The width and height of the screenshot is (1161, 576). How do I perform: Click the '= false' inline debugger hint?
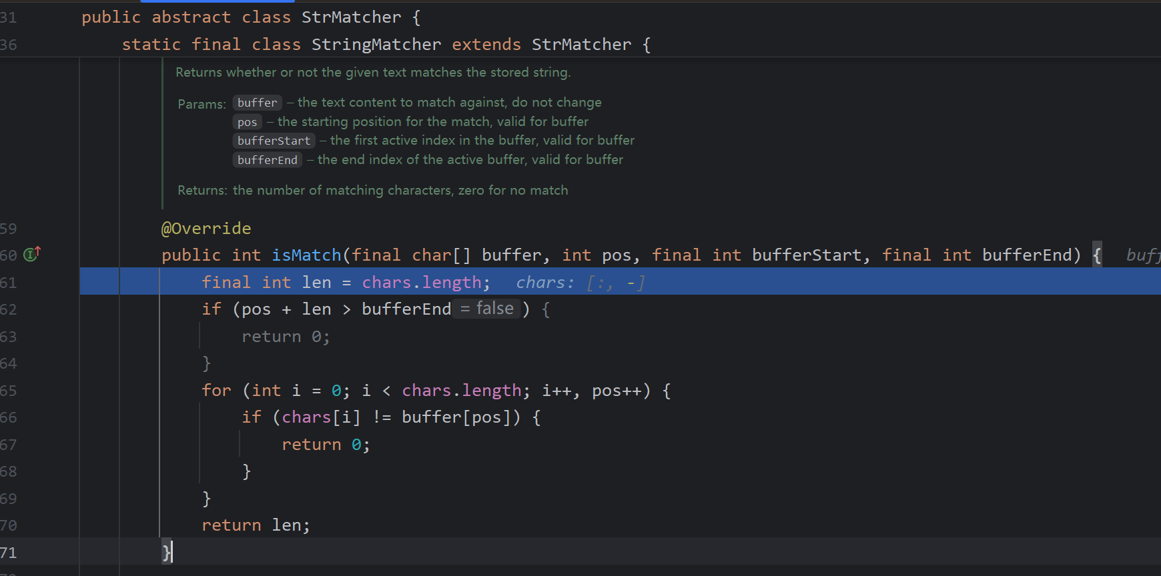click(487, 309)
